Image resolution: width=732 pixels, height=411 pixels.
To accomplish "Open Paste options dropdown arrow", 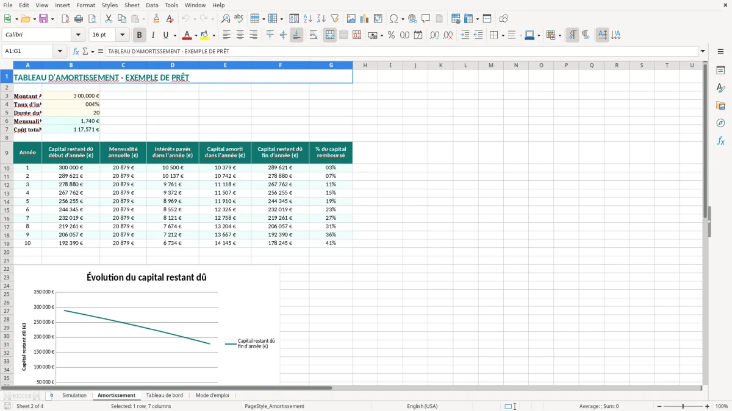I will (x=144, y=19).
